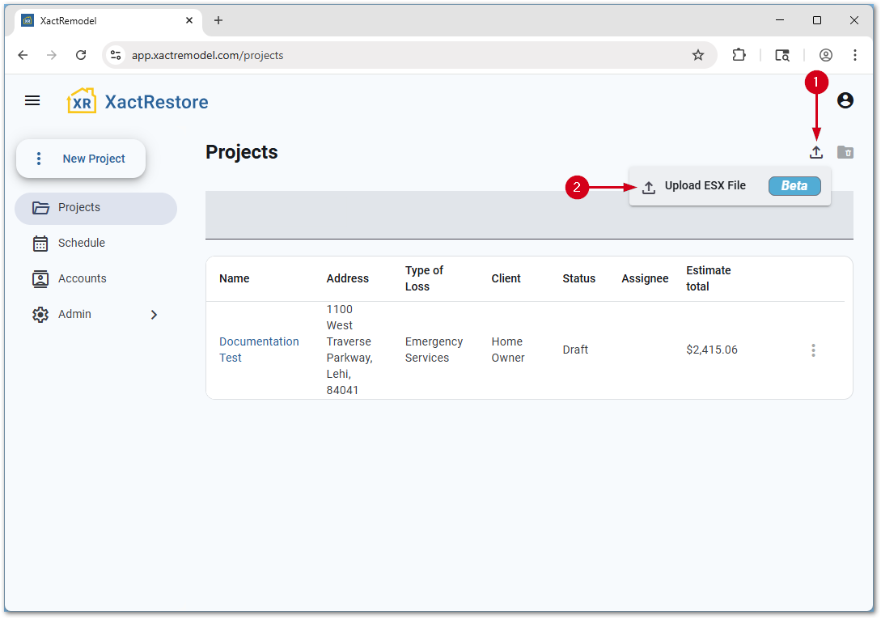Bookmark this page with the star icon
The image size is (881, 619).
(x=697, y=55)
